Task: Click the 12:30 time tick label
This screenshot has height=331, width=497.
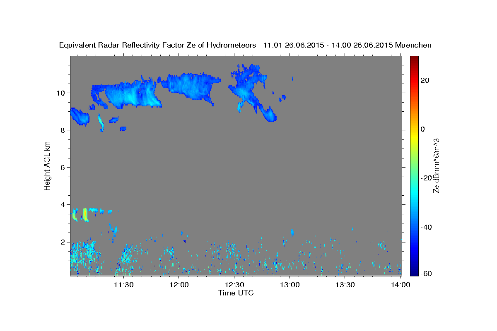Action: click(234, 285)
